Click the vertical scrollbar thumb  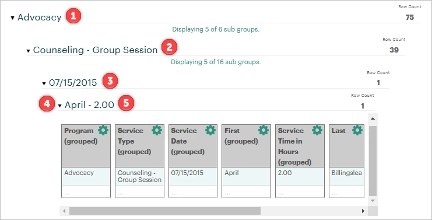[373, 161]
